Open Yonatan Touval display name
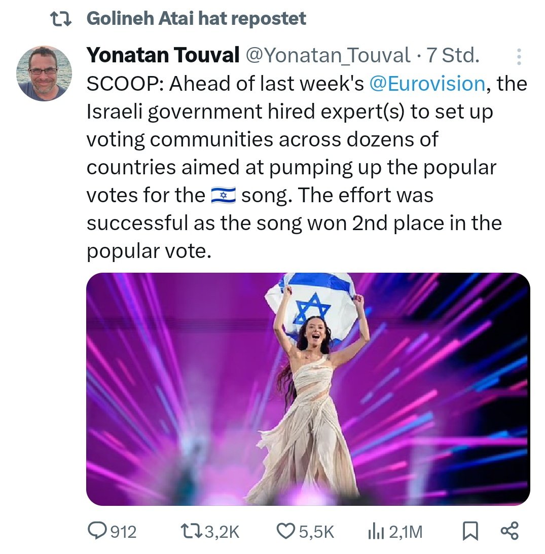 pyautogui.click(x=163, y=56)
